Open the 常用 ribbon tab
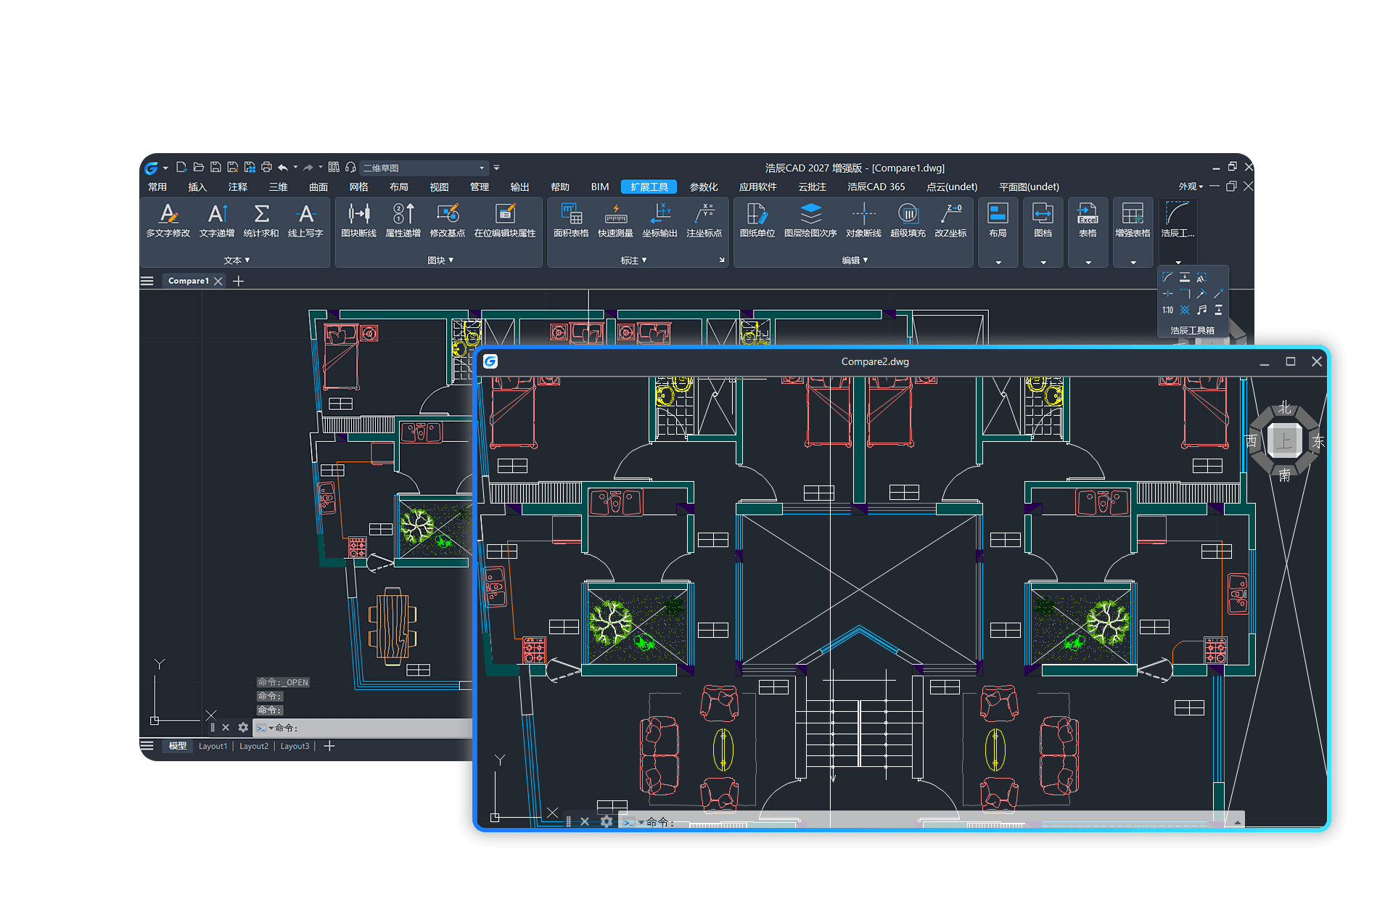The width and height of the screenshot is (1393, 915). [x=157, y=186]
